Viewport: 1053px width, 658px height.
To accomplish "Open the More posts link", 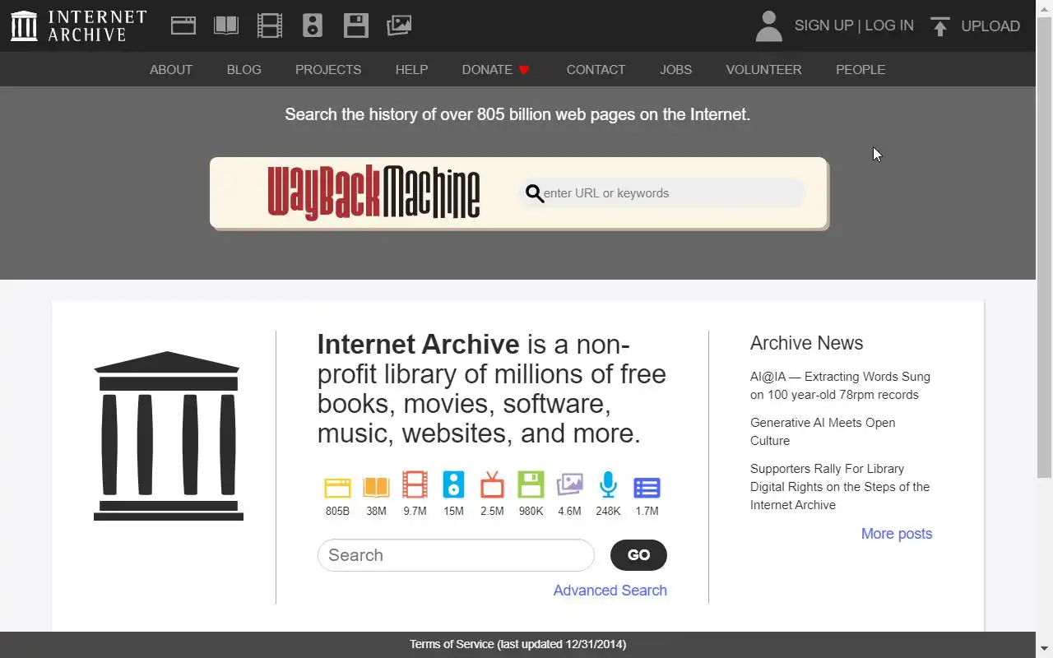I will tap(897, 534).
